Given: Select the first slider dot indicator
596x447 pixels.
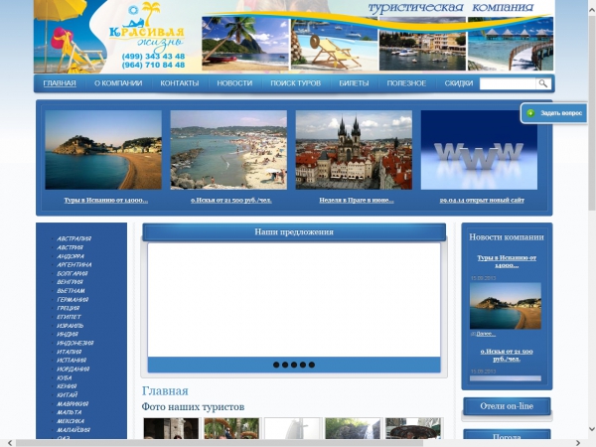Looking at the screenshot, I should tap(276, 365).
